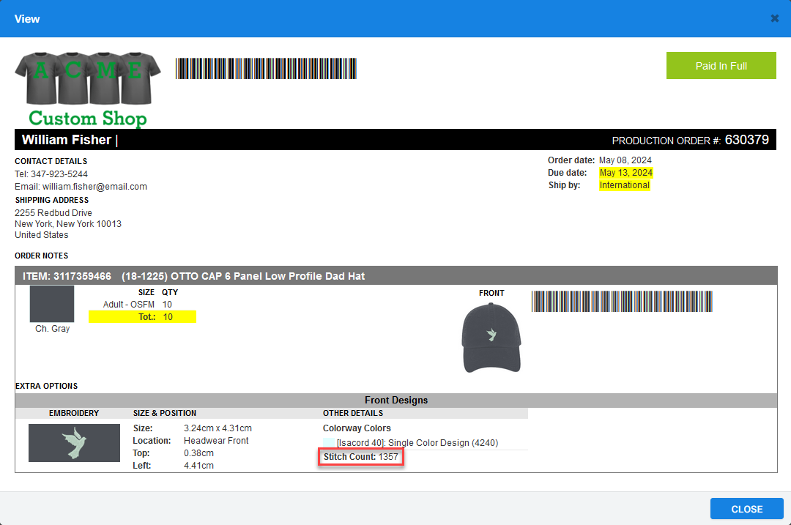Click the Ch. Gray color swatch

(x=52, y=304)
